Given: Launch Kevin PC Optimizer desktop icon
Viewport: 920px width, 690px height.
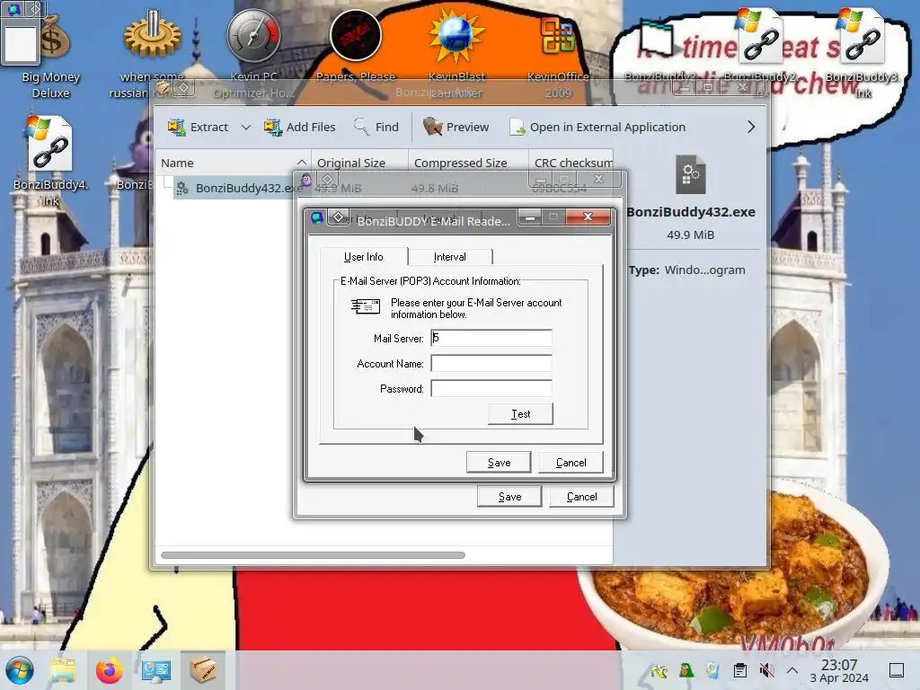Looking at the screenshot, I should (253, 36).
